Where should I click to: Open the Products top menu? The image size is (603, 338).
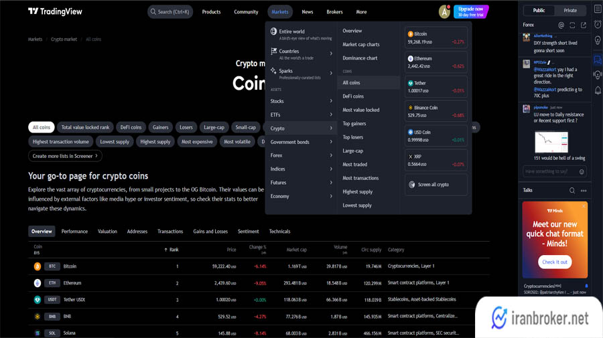pyautogui.click(x=211, y=12)
